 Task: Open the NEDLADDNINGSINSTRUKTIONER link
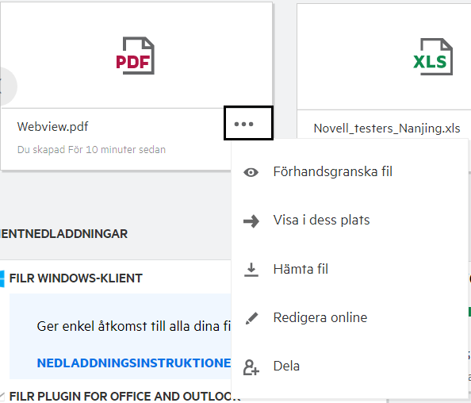tap(134, 363)
